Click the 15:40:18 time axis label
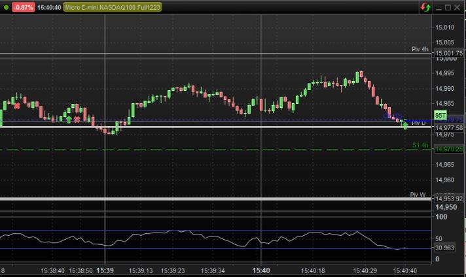 [313, 270]
